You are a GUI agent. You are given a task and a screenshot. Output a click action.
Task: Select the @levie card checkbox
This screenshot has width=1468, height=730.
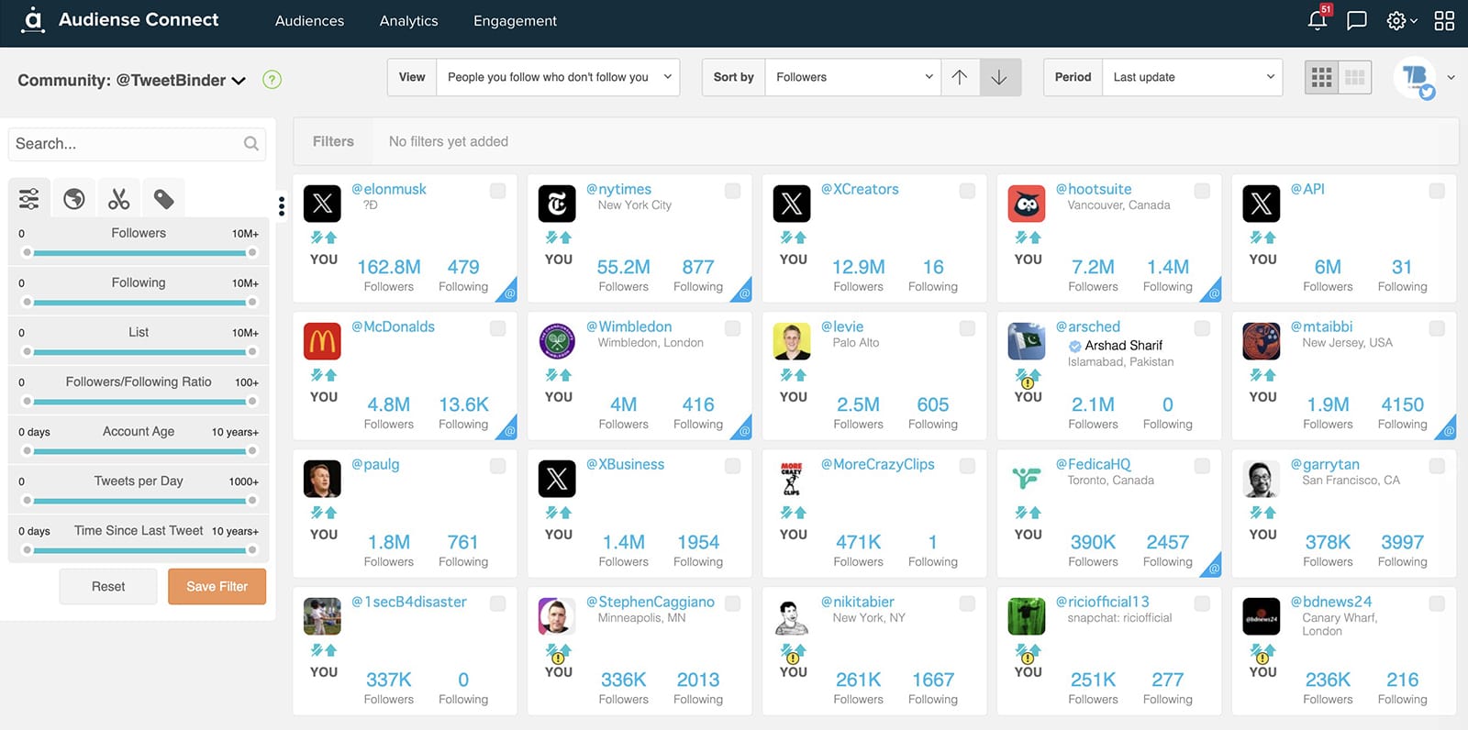(x=967, y=328)
